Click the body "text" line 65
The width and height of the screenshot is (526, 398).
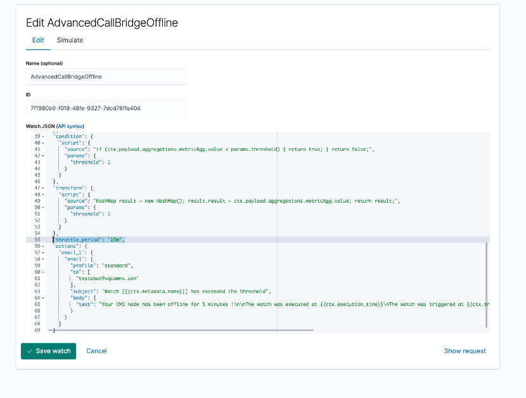tap(283, 304)
